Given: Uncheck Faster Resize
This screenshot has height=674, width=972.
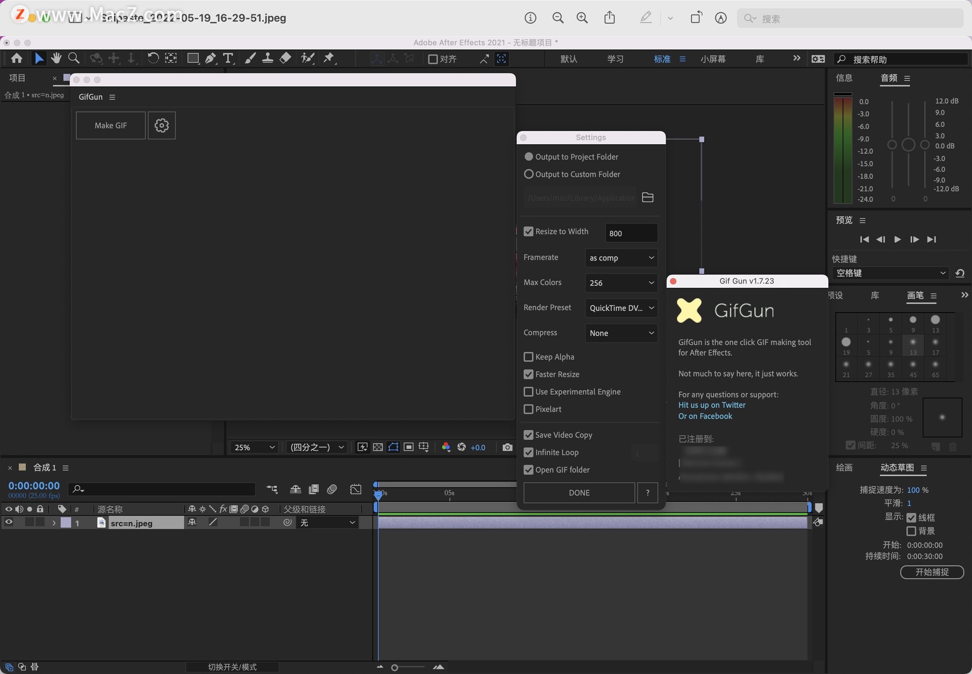Looking at the screenshot, I should (x=529, y=374).
